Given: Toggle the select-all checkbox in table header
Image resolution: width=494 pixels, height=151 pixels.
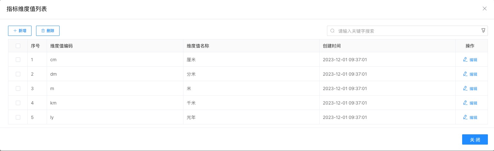Looking at the screenshot, I should tap(18, 46).
